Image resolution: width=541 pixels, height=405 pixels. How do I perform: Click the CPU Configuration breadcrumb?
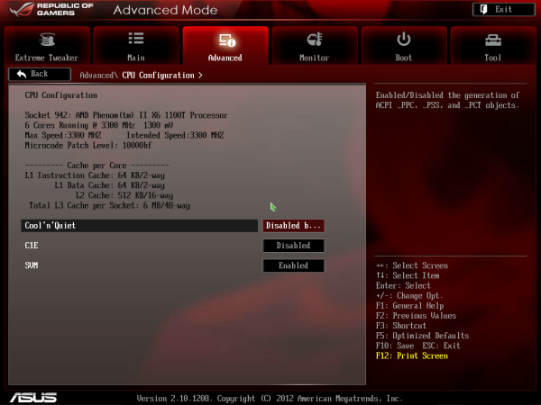coord(158,75)
